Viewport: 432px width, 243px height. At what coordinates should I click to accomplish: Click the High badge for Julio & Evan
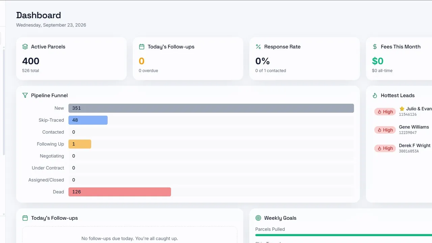pos(385,112)
